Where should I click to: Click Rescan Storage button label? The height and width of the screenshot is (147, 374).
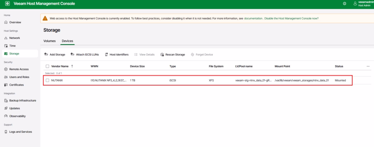coord(175,55)
